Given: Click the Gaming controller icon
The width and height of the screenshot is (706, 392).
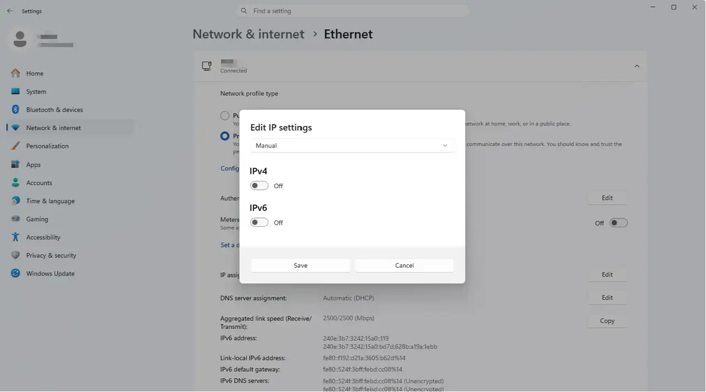Looking at the screenshot, I should [x=15, y=219].
